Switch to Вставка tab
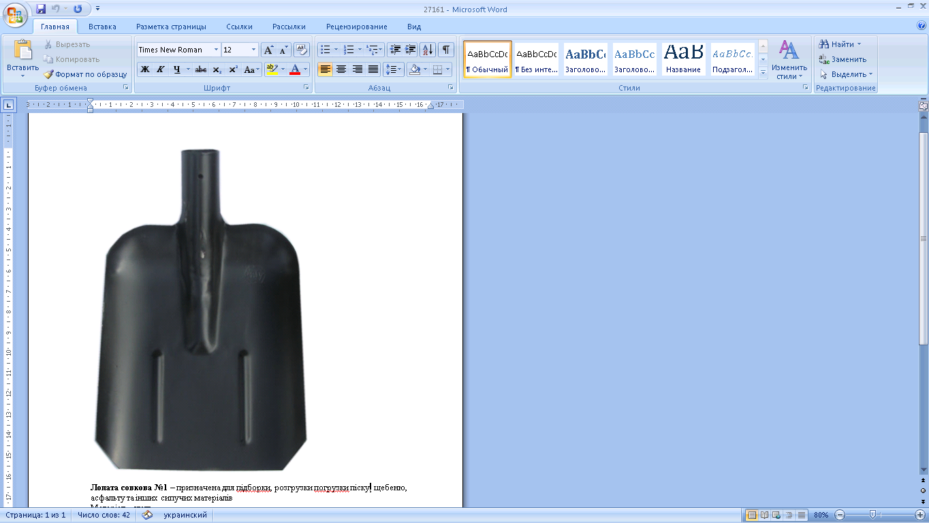This screenshot has width=929, height=523. coord(102,27)
